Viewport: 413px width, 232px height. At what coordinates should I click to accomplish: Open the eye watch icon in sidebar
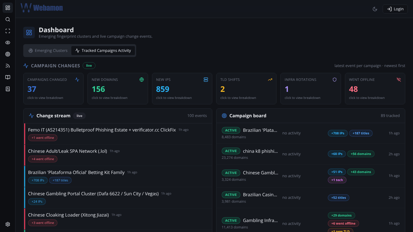8,43
